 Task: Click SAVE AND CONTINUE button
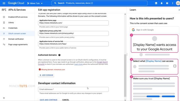48,100
